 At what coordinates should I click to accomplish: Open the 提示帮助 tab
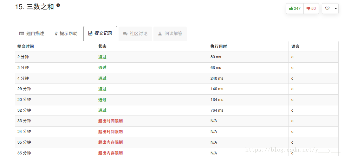pyautogui.click(x=66, y=34)
